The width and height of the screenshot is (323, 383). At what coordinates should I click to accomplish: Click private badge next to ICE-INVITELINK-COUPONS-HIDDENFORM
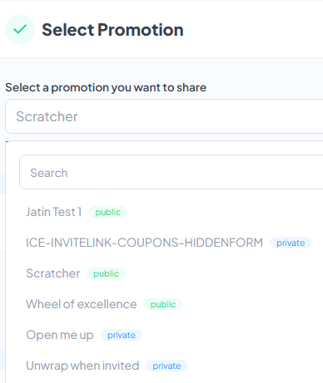291,243
